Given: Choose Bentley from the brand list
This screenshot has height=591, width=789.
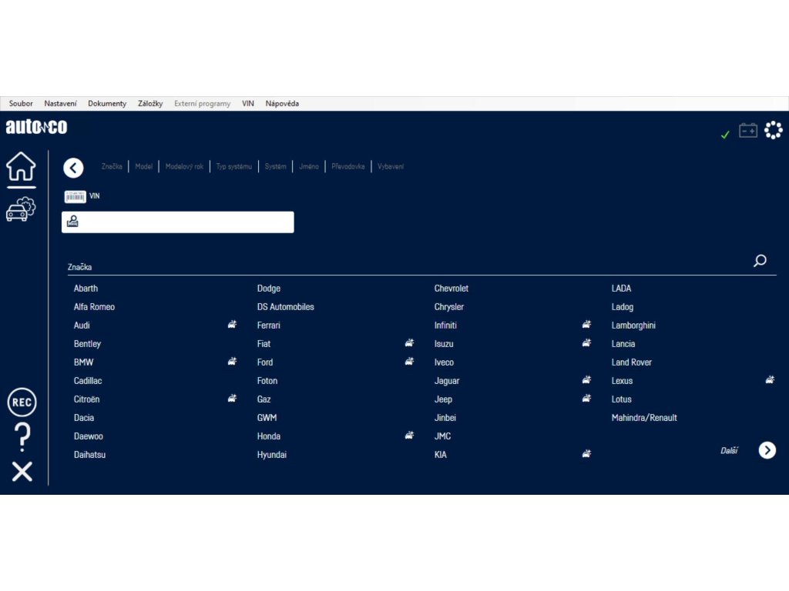Looking at the screenshot, I should (x=88, y=344).
